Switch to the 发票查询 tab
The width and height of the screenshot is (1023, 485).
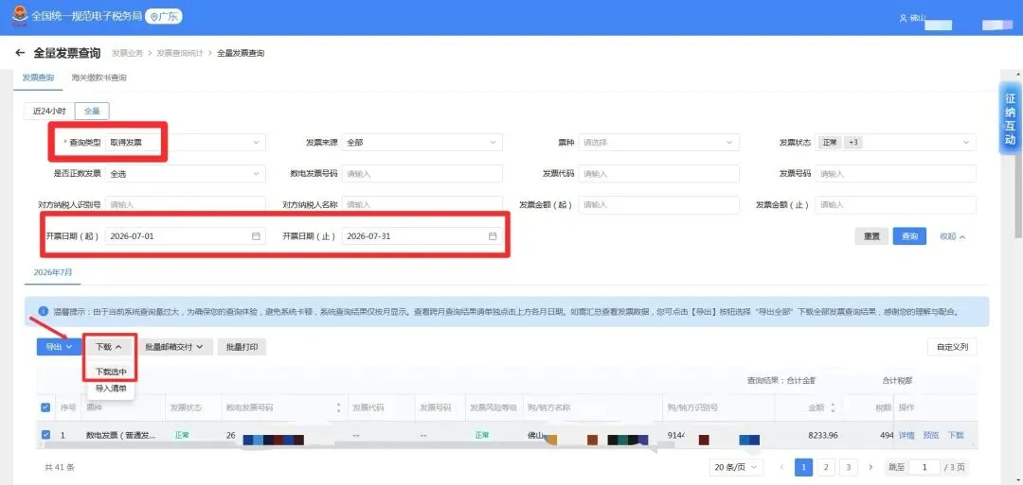click(38, 78)
